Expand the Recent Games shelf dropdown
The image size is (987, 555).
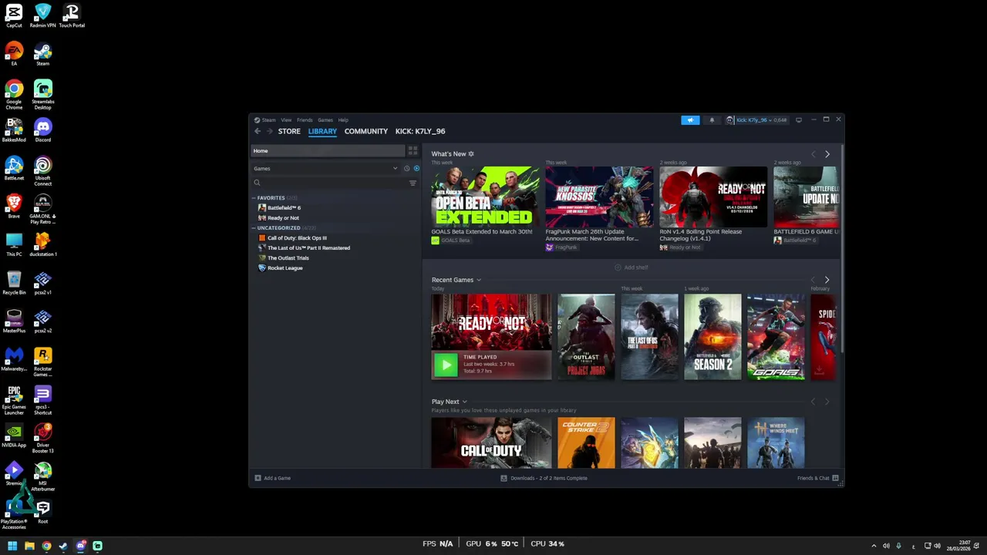[479, 280]
